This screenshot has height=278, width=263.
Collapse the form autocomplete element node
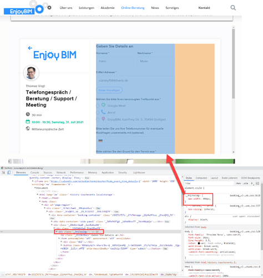(59, 239)
